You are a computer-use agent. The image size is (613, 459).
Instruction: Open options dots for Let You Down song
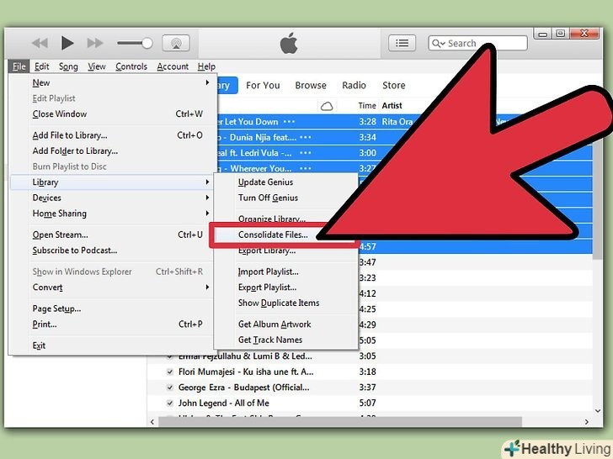(290, 122)
